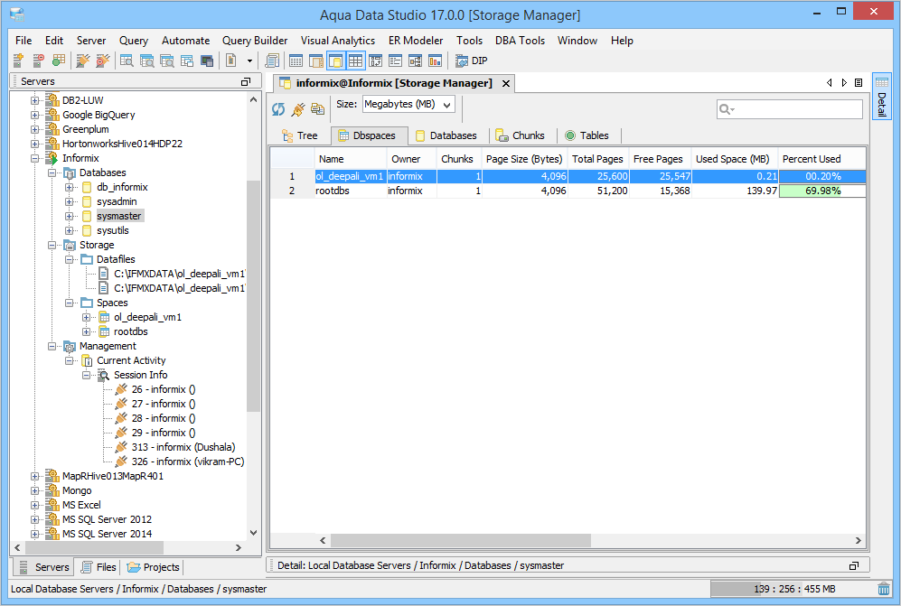Toggle the Detail side panel tab

[881, 96]
